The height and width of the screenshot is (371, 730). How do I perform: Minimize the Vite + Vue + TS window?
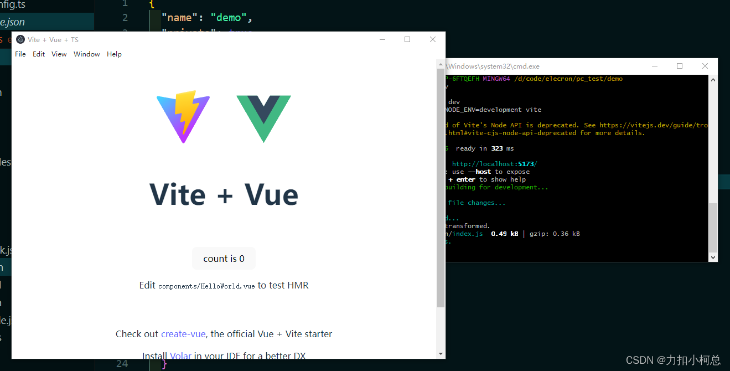point(382,39)
